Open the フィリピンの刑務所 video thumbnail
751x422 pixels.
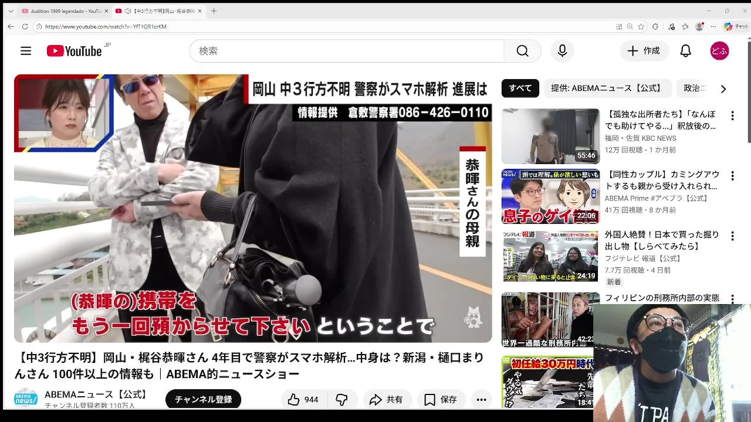click(547, 320)
